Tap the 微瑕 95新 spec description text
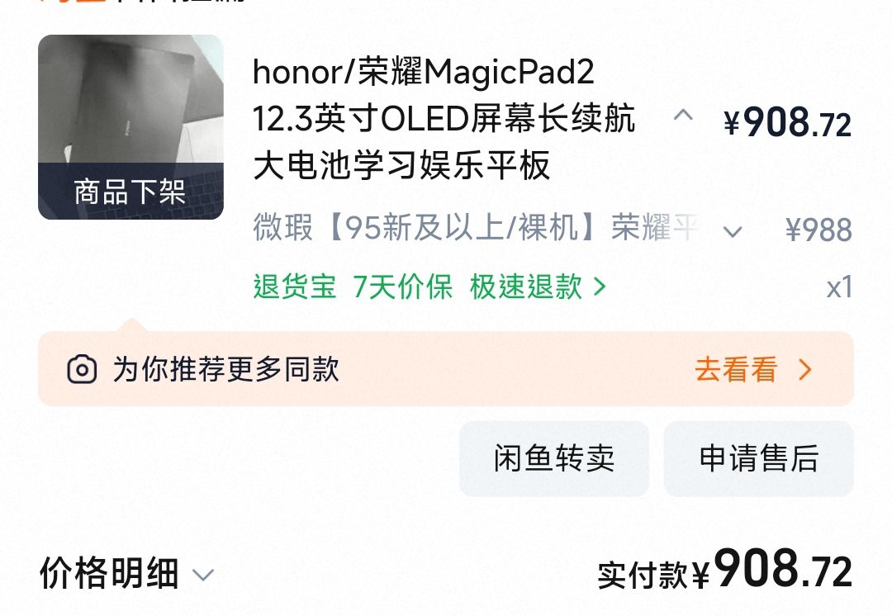 tap(477, 228)
